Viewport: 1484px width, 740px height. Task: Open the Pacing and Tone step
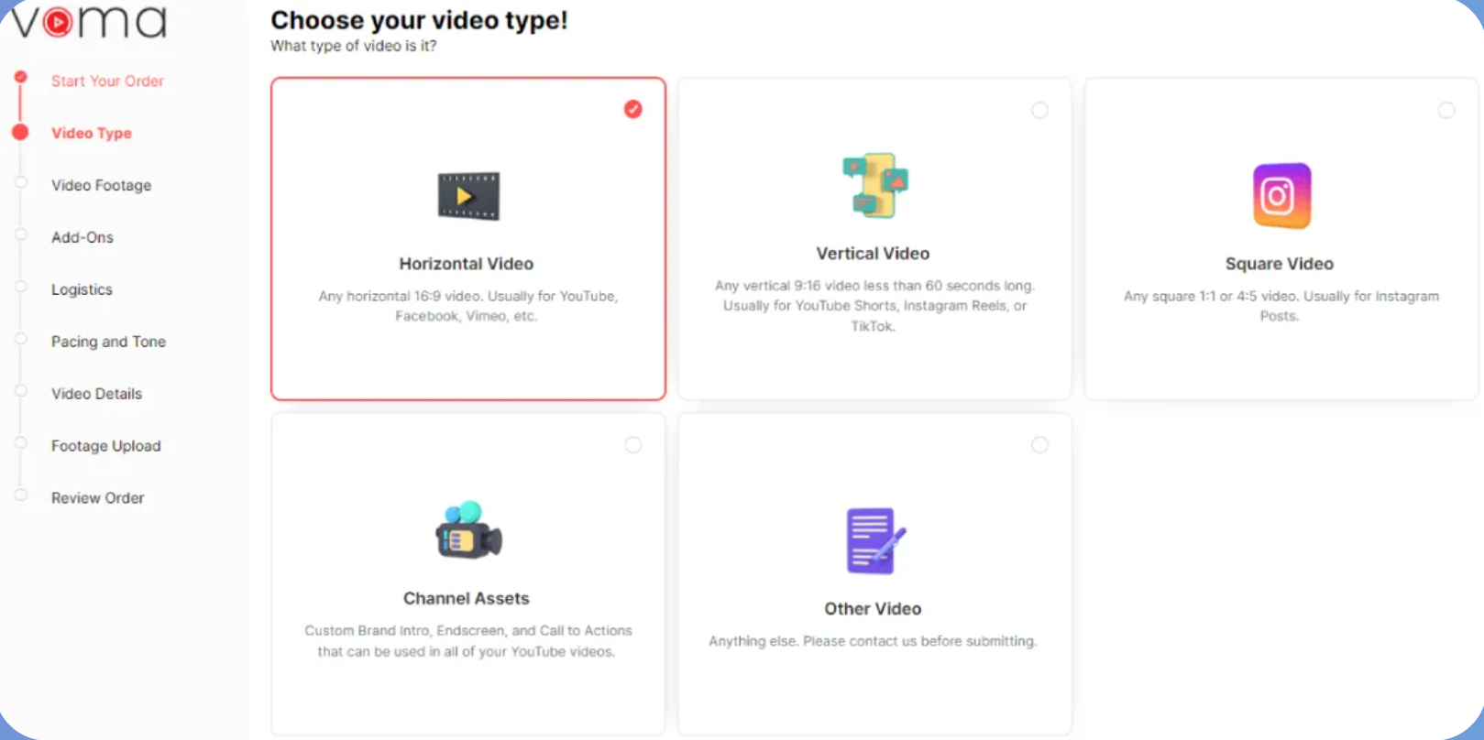(x=108, y=342)
